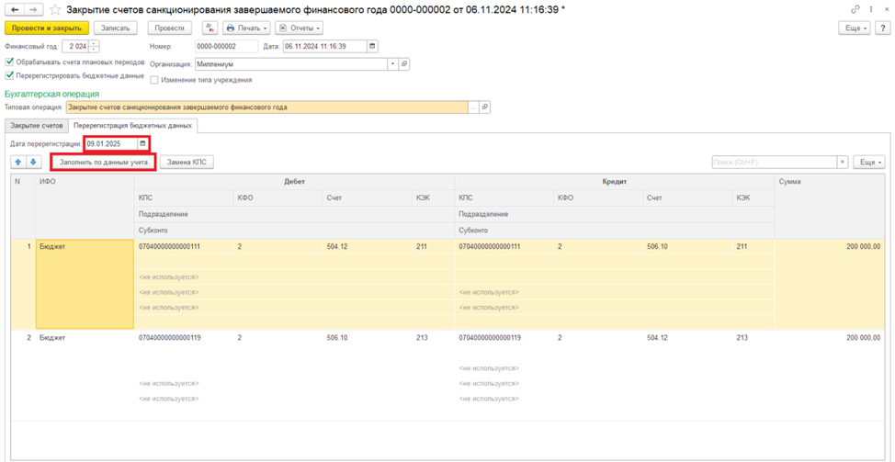895x462 pixels.
Task: Open help with the question mark button
Action: 882,28
